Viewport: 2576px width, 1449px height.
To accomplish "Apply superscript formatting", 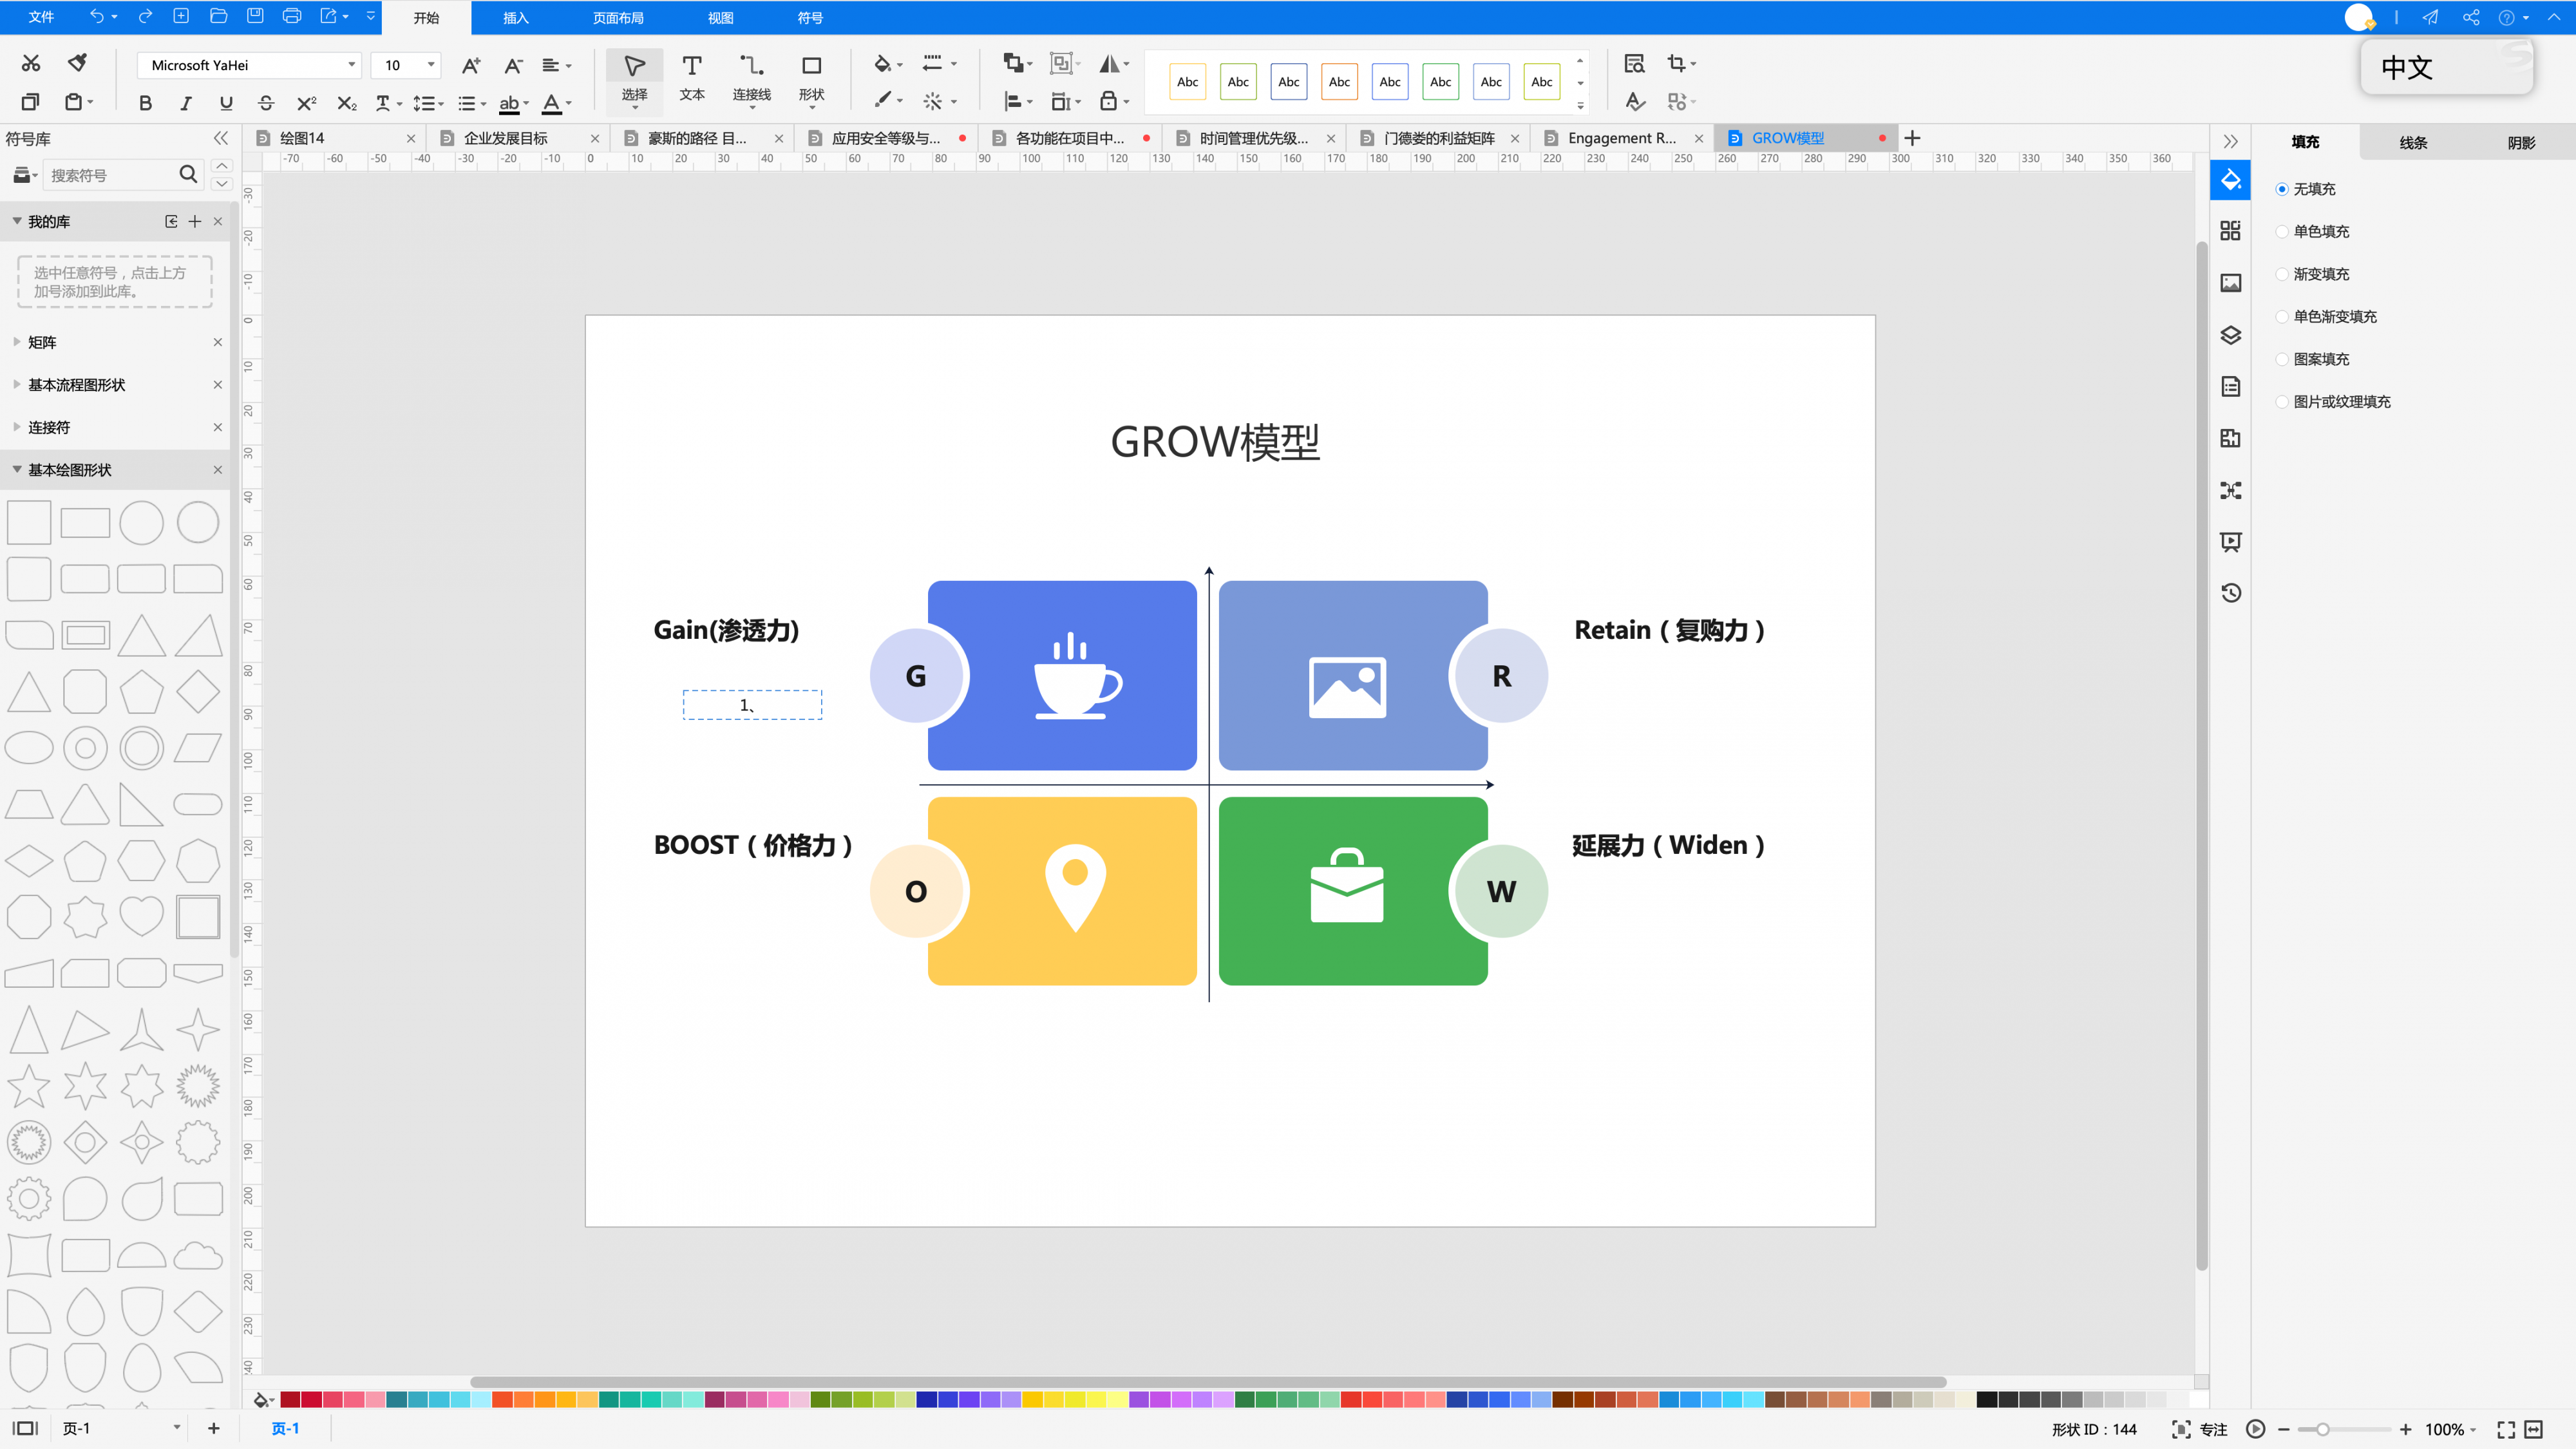I will click(x=307, y=103).
